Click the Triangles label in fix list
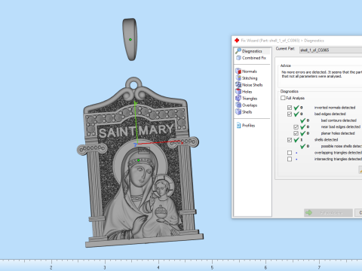This screenshot has height=271, width=362. point(250,99)
